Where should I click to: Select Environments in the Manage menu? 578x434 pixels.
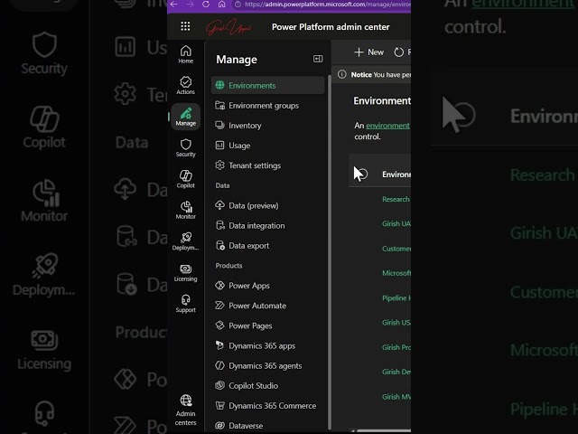pos(267,85)
